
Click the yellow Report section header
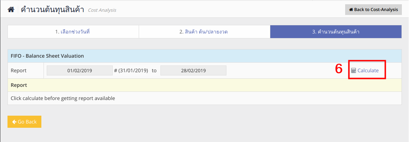205,85
